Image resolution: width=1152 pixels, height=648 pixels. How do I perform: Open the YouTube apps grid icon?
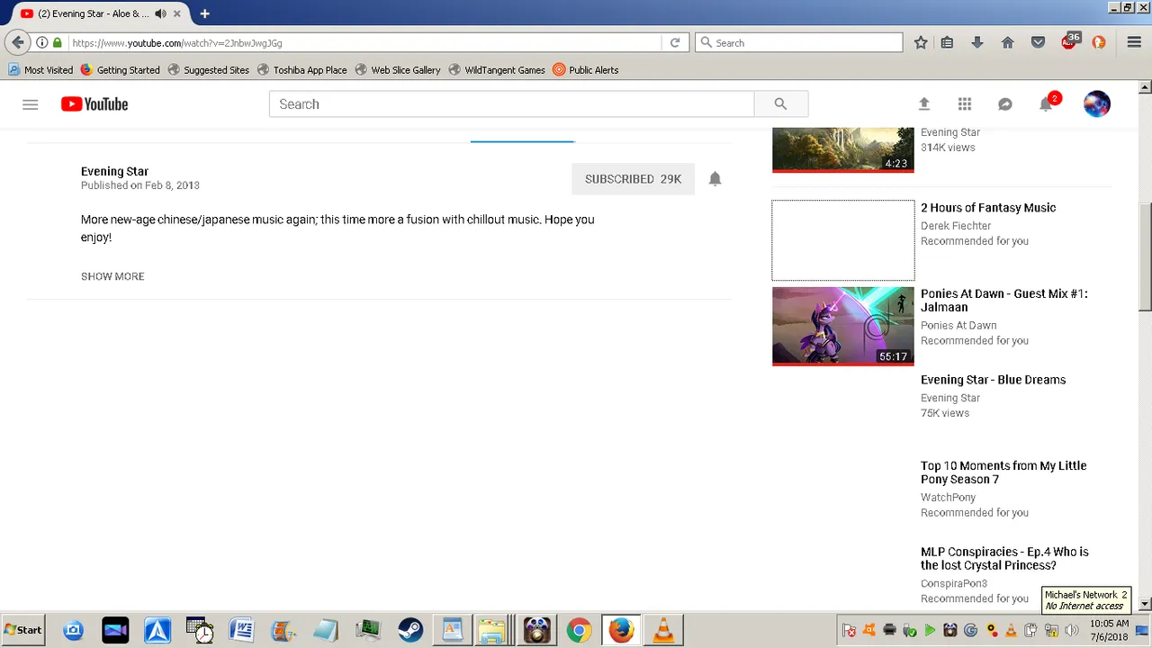click(965, 104)
